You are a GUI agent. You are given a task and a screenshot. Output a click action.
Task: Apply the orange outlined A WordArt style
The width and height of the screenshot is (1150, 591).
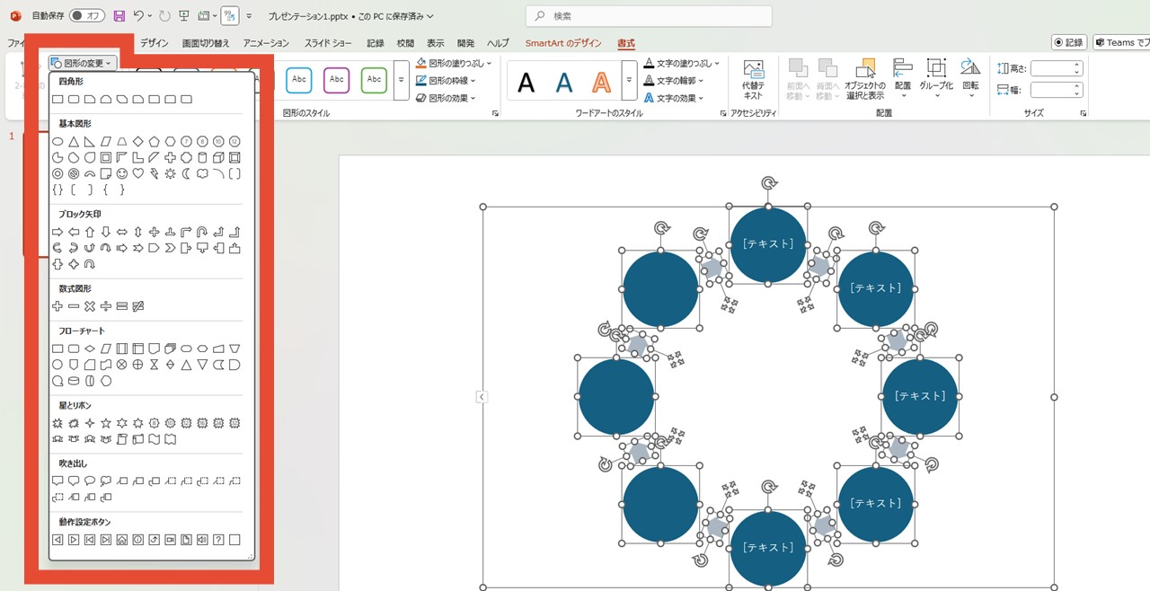(601, 83)
